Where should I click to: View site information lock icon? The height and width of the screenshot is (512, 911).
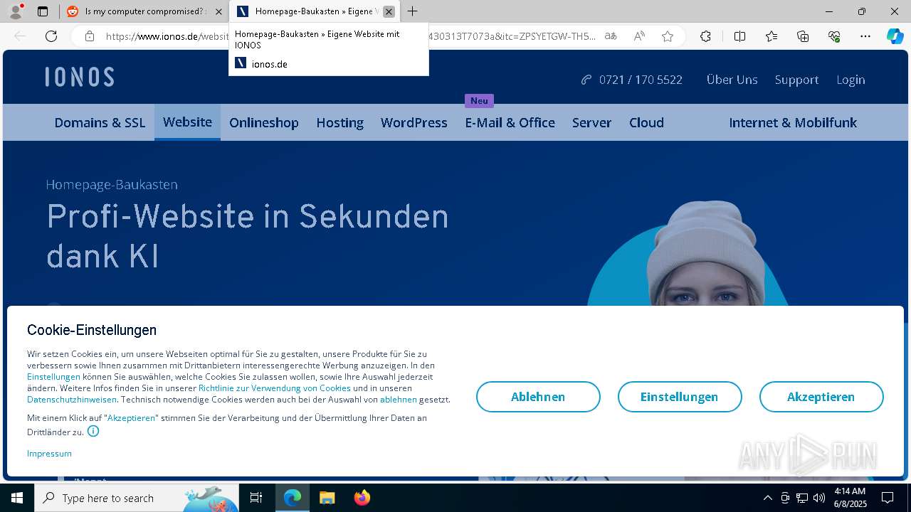(90, 36)
